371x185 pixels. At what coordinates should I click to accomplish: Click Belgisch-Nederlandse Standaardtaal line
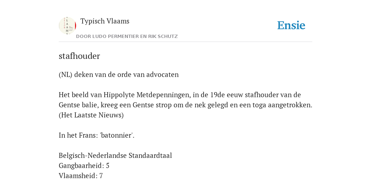115,156
